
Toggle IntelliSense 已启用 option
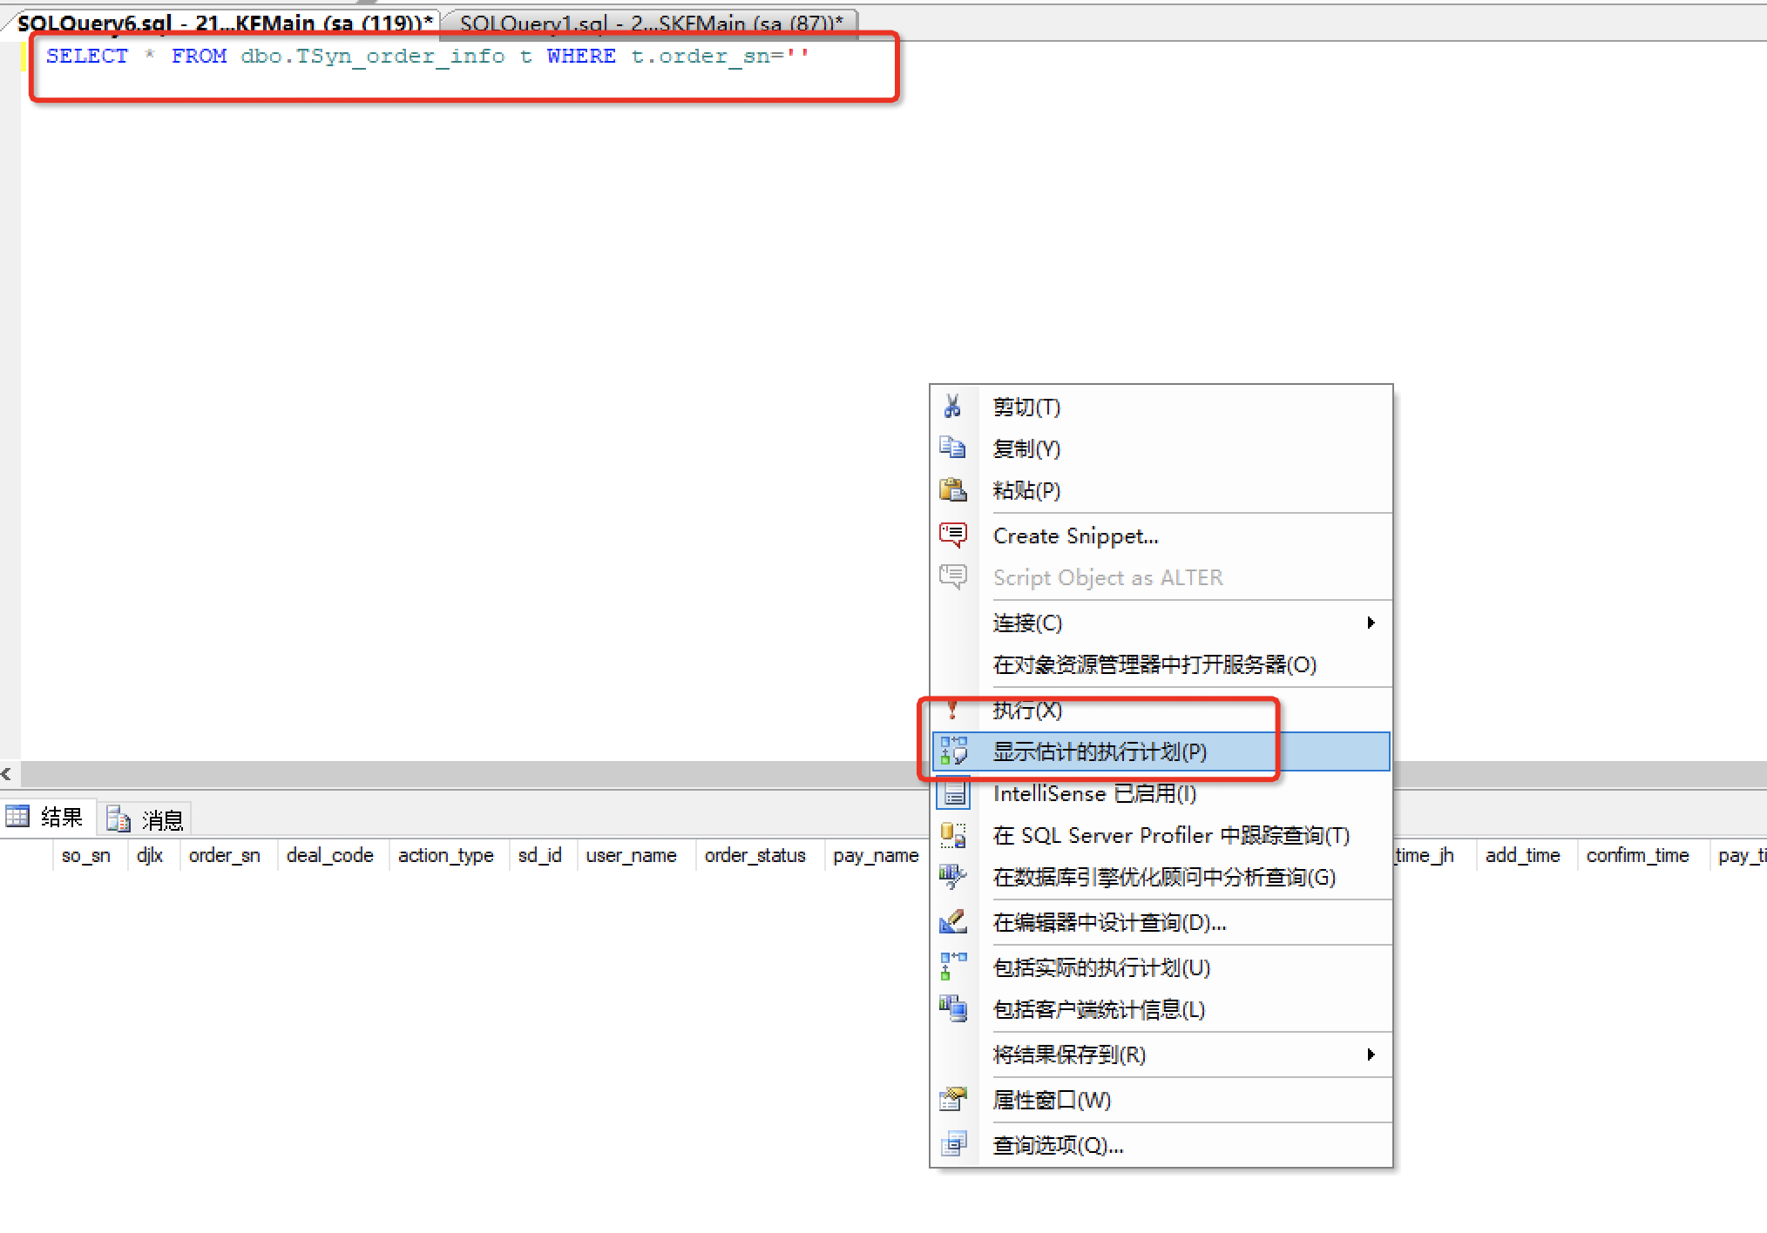tap(1093, 793)
